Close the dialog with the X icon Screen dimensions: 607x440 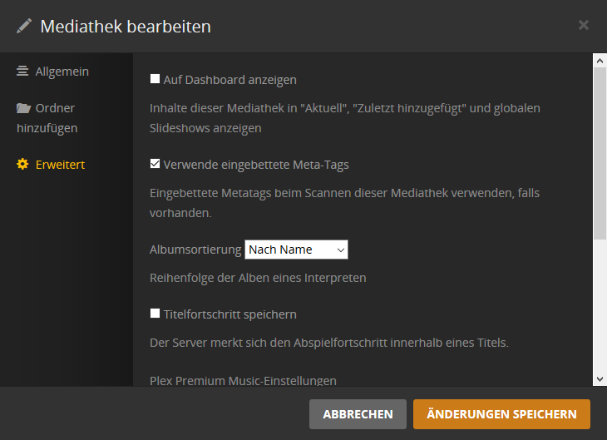pyautogui.click(x=584, y=25)
